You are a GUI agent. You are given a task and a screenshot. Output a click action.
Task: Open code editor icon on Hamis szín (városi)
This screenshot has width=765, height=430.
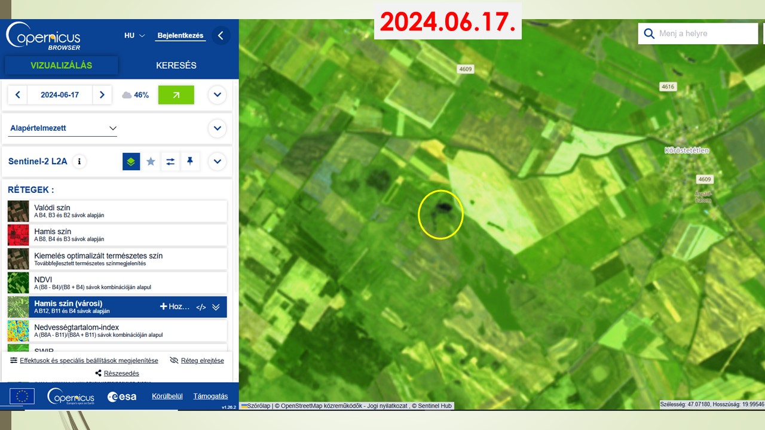pos(201,307)
